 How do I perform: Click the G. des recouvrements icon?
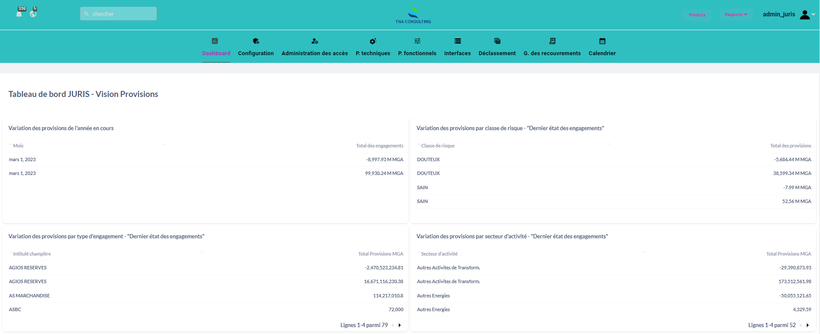(552, 41)
